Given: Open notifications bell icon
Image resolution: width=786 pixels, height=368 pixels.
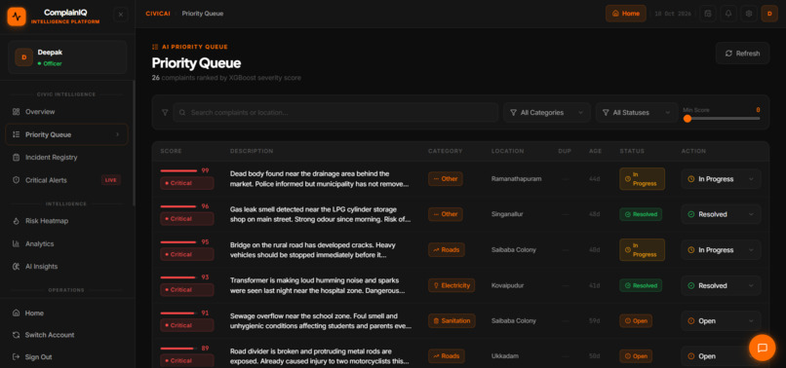Looking at the screenshot, I should (x=728, y=14).
